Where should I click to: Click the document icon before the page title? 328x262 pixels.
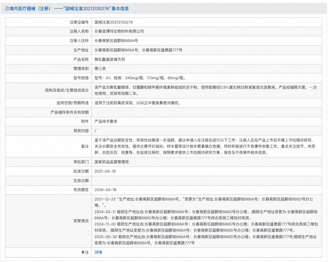[7, 9]
